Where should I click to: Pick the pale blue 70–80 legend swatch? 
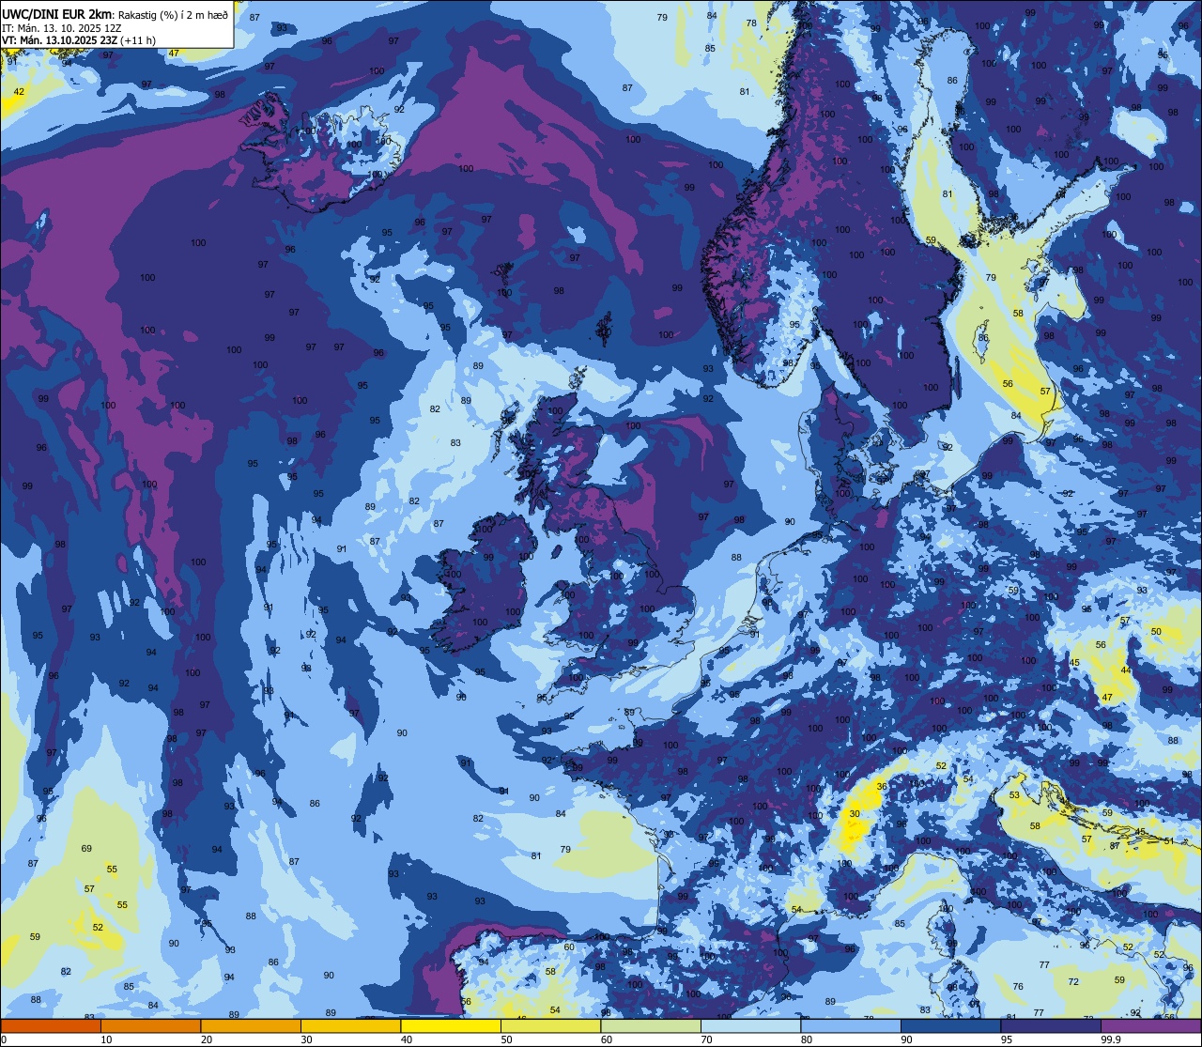[x=750, y=1025]
